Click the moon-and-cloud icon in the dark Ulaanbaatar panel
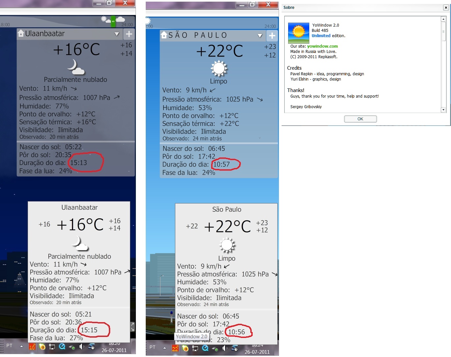Viewport: 451px width, 357px height. click(x=76, y=67)
